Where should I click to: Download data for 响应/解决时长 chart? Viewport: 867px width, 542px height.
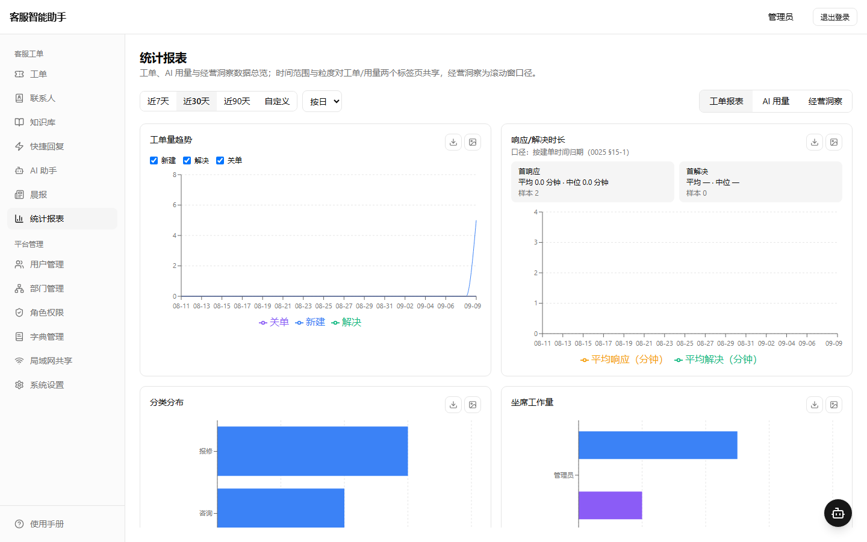(815, 142)
